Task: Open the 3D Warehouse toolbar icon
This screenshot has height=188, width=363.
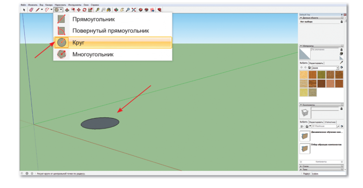Action: [x=141, y=10]
